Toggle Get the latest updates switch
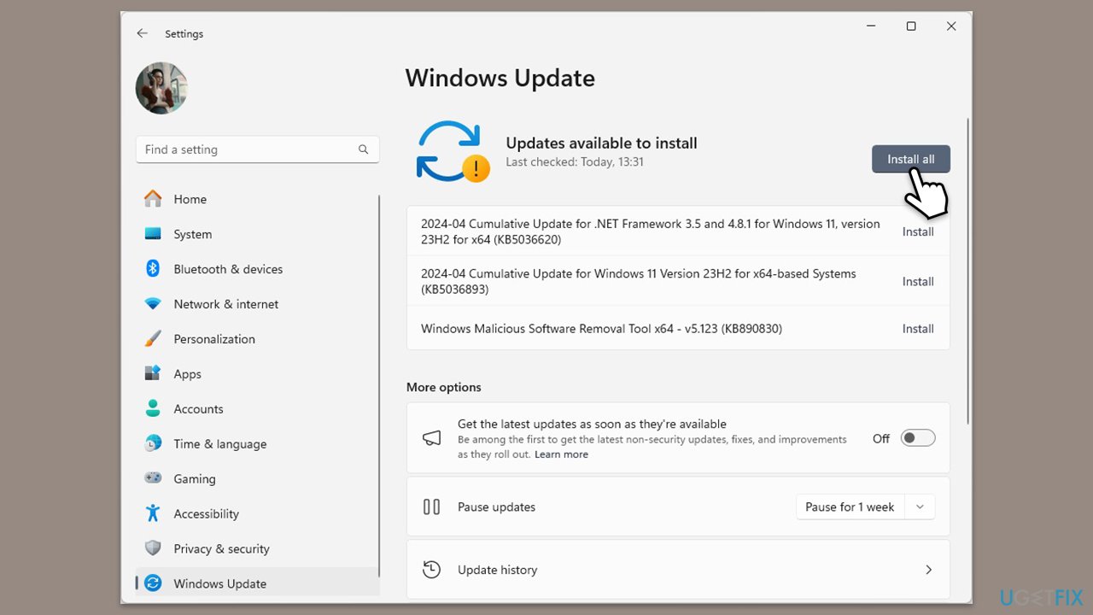Viewport: 1093px width, 615px height. coord(918,438)
